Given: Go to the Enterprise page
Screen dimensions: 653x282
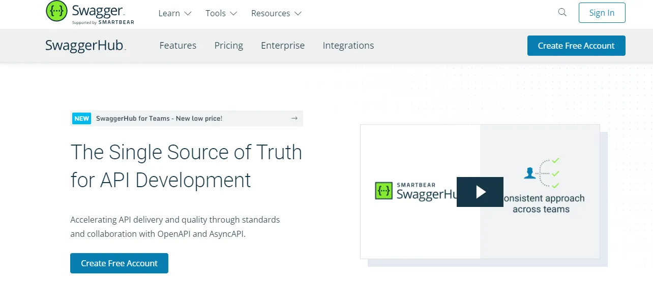Looking at the screenshot, I should click(x=283, y=46).
